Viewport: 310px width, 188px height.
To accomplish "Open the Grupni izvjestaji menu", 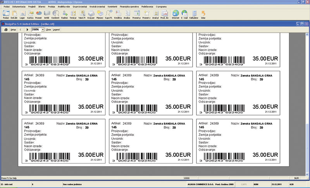I will [x=80, y=7].
